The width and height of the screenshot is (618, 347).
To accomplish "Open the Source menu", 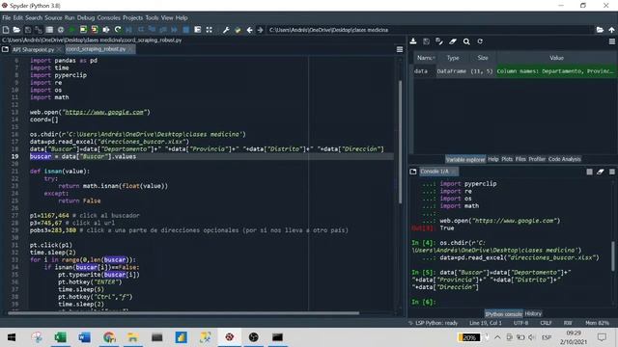I will point(53,17).
